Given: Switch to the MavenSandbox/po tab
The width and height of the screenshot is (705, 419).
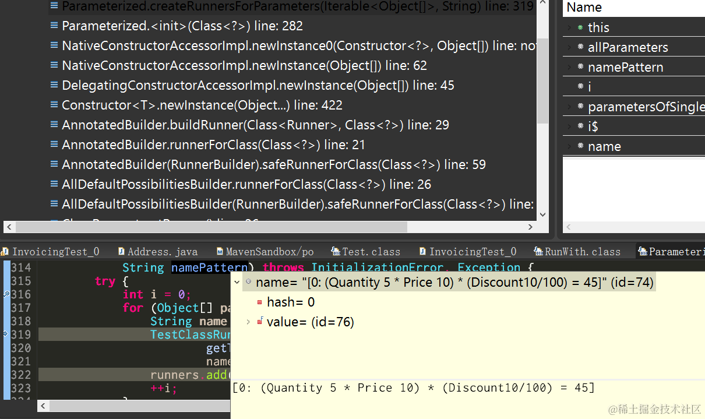Looking at the screenshot, I should tap(265, 252).
